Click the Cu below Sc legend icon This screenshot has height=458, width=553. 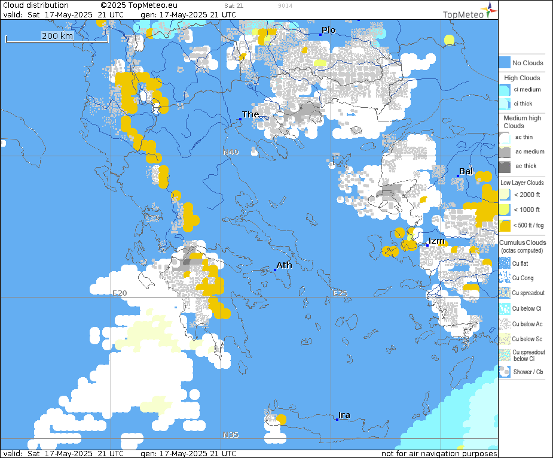(x=505, y=339)
